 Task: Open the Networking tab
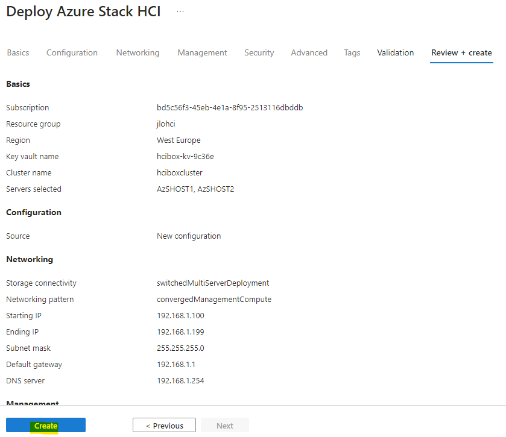[138, 52]
